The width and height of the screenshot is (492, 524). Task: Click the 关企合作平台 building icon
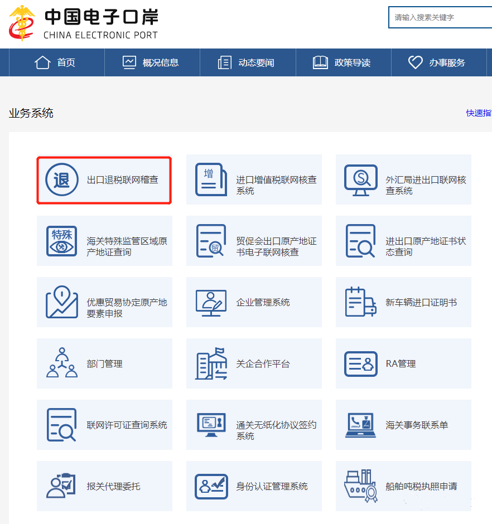tap(211, 363)
